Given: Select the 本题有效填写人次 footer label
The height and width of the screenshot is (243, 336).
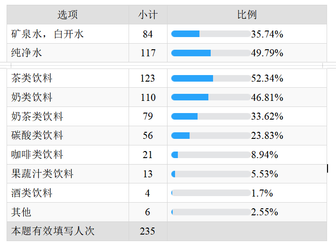Looking at the screenshot, I should coord(53,231).
